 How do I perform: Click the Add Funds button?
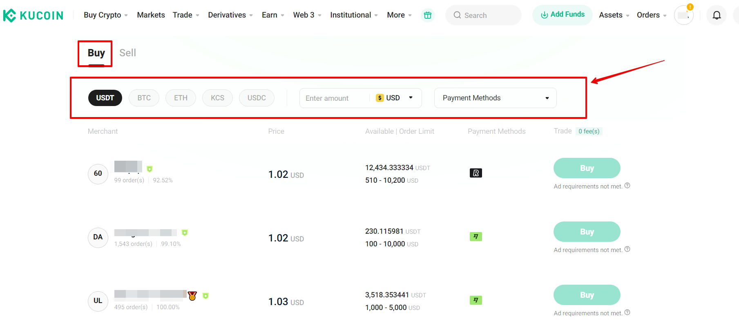(x=562, y=15)
